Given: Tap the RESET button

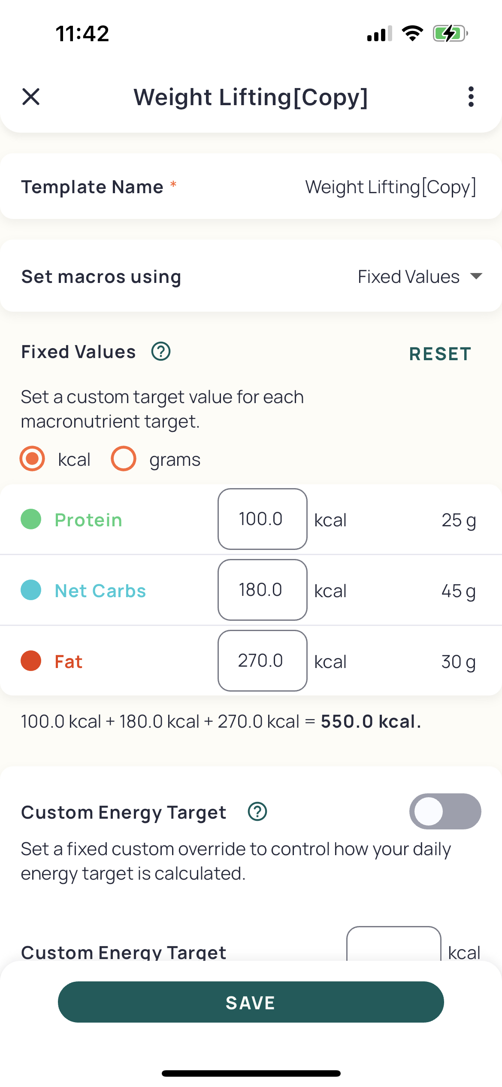Looking at the screenshot, I should pyautogui.click(x=440, y=354).
